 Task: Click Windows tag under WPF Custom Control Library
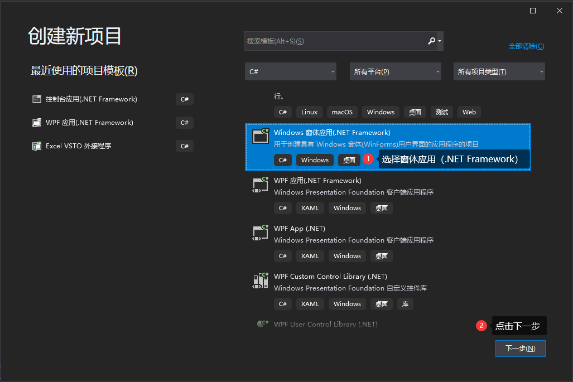click(x=347, y=304)
